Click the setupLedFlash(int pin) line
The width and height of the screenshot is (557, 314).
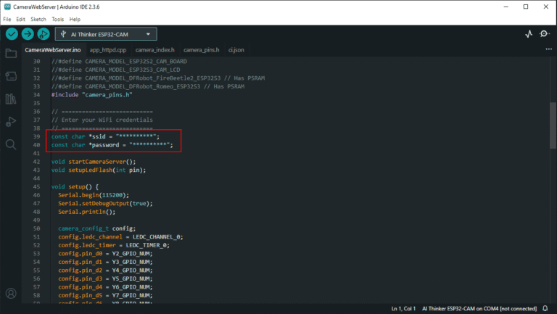99,170
